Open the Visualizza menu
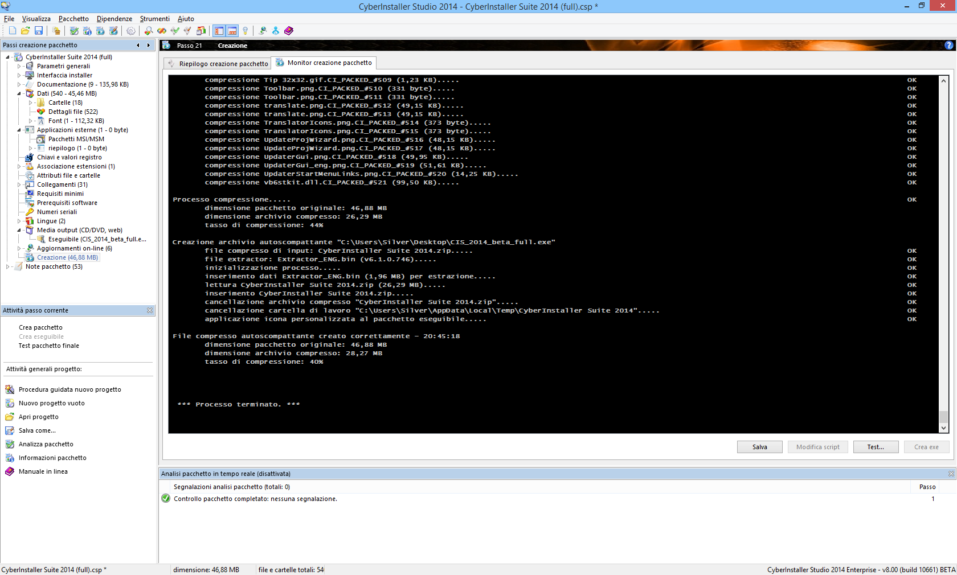Image resolution: width=957 pixels, height=575 pixels. (36, 19)
